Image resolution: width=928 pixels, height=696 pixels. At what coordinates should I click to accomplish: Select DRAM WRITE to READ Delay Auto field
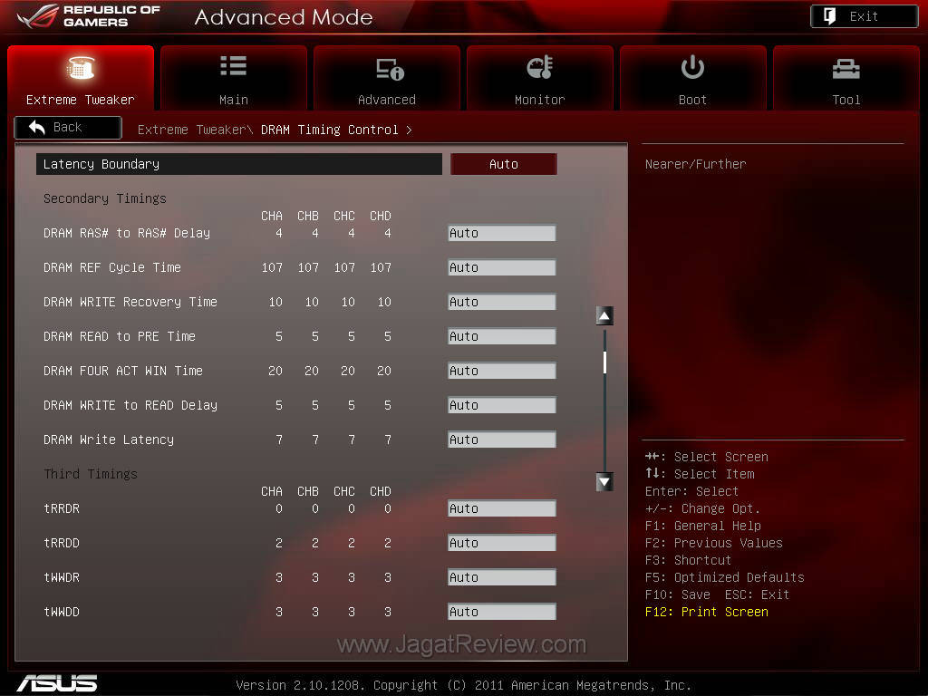(502, 405)
